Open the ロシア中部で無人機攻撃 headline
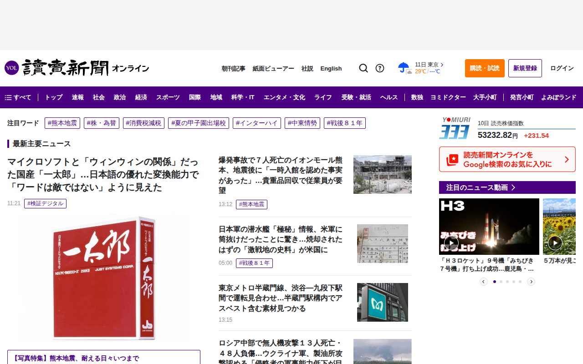The image size is (583, 364). 281,351
